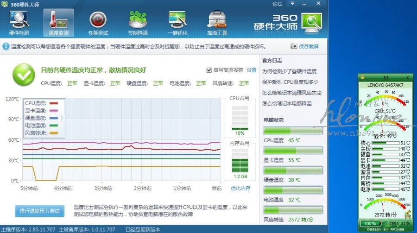
Task: Open log entry 为何检测少了些硬件温度
Action: [289, 71]
